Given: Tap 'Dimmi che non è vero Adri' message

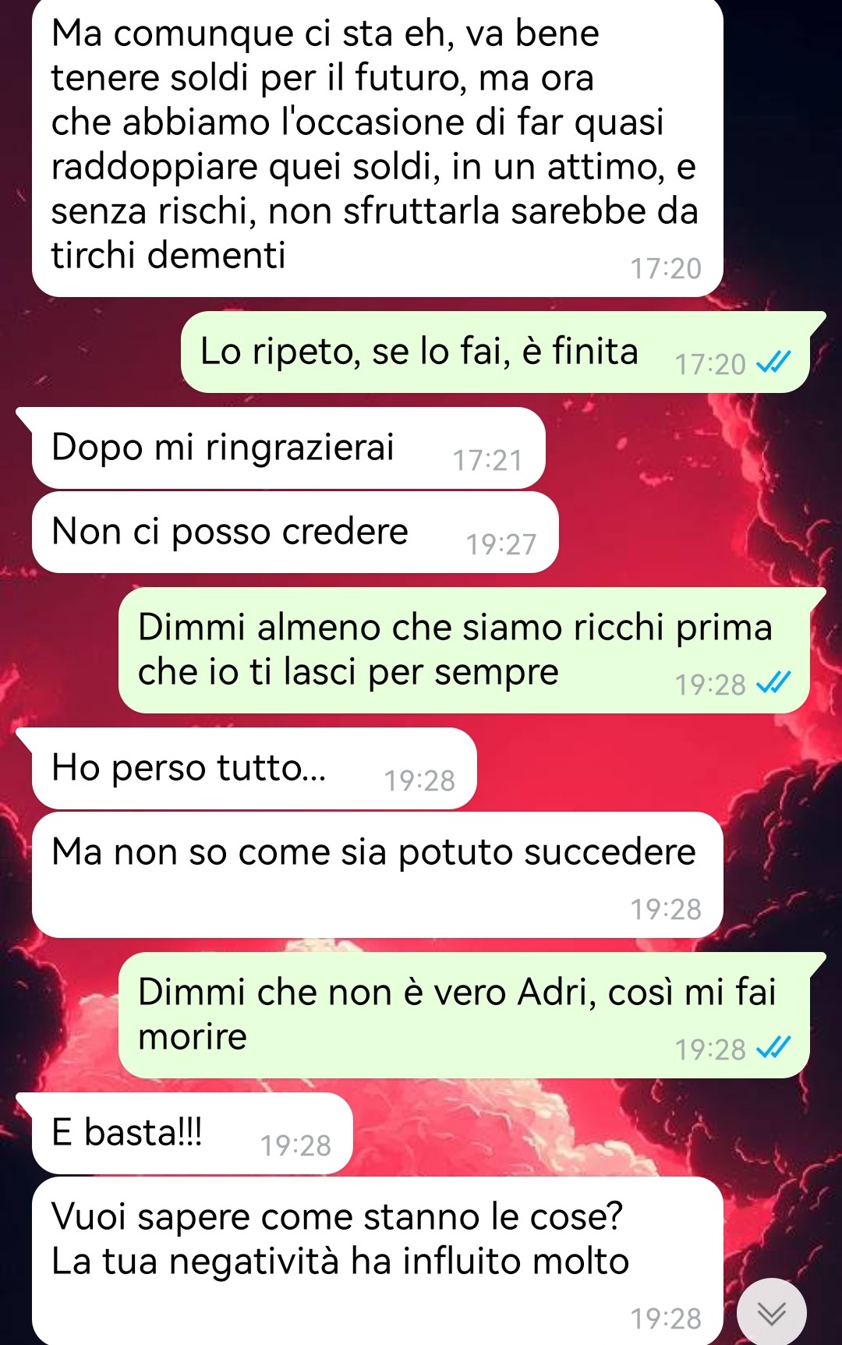Looking at the screenshot, I should click(464, 1015).
